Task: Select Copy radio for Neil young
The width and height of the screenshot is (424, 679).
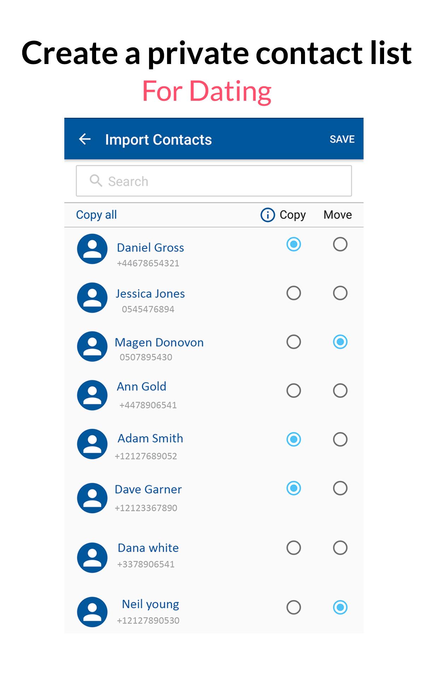Action: 294,608
